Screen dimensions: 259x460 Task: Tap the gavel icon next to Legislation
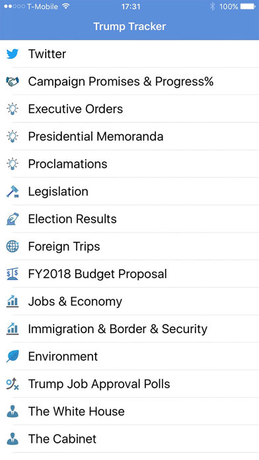(13, 192)
